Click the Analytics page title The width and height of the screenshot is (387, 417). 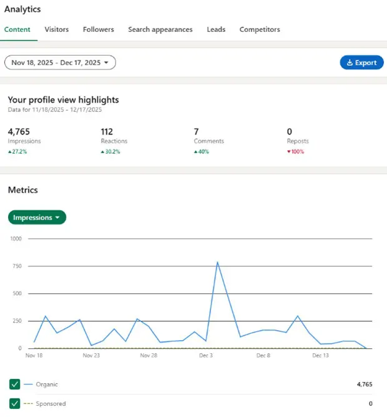(x=22, y=9)
